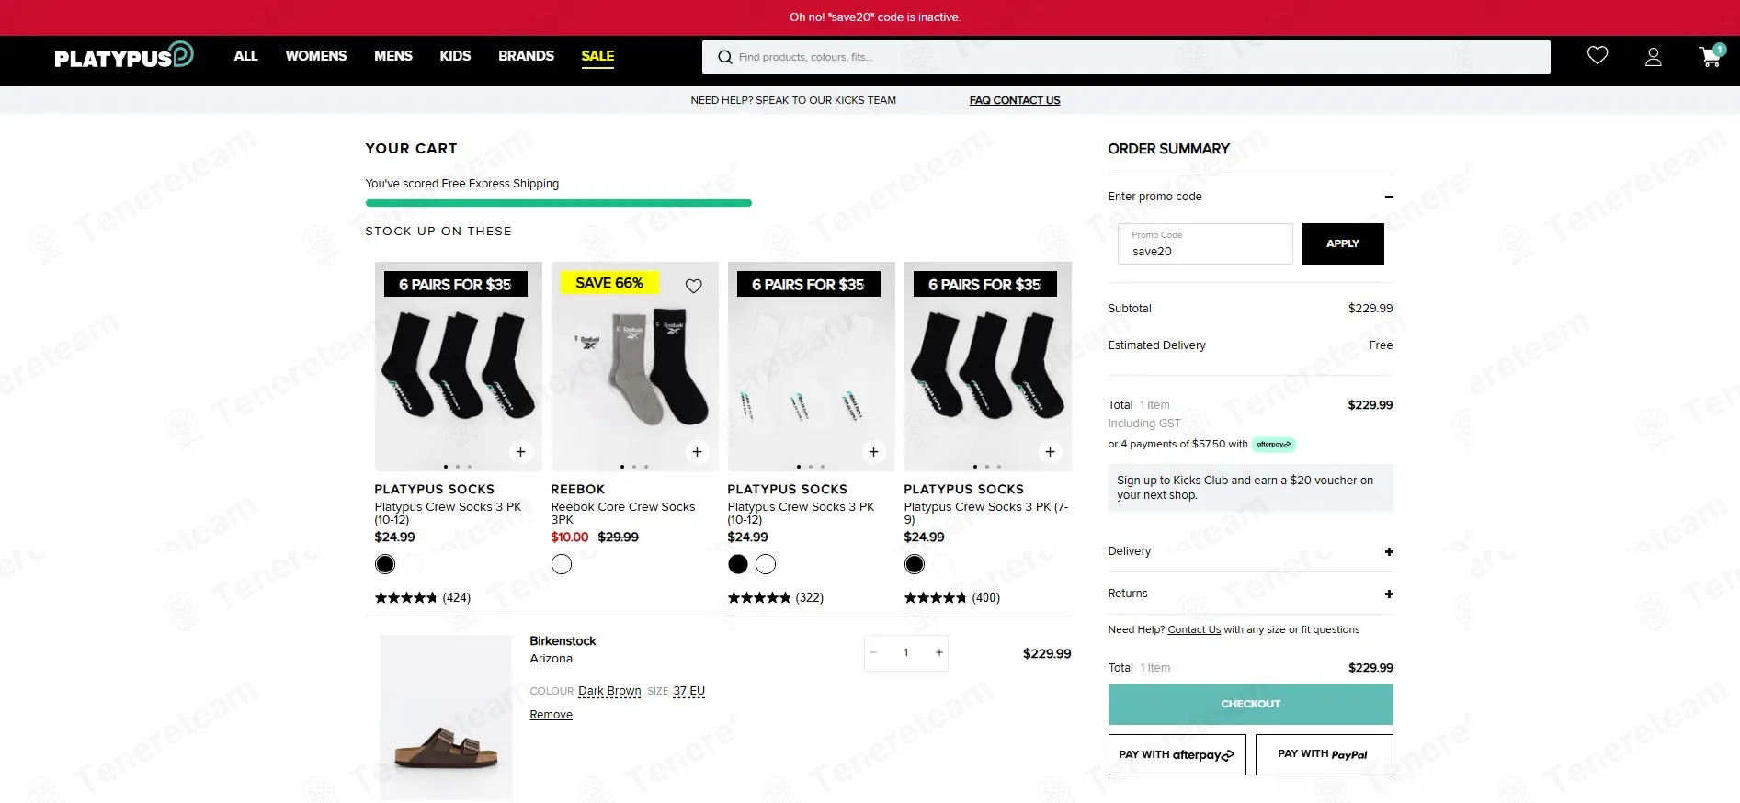Open the shopping cart icon
Screen dimensions: 1740x803
(1712, 56)
